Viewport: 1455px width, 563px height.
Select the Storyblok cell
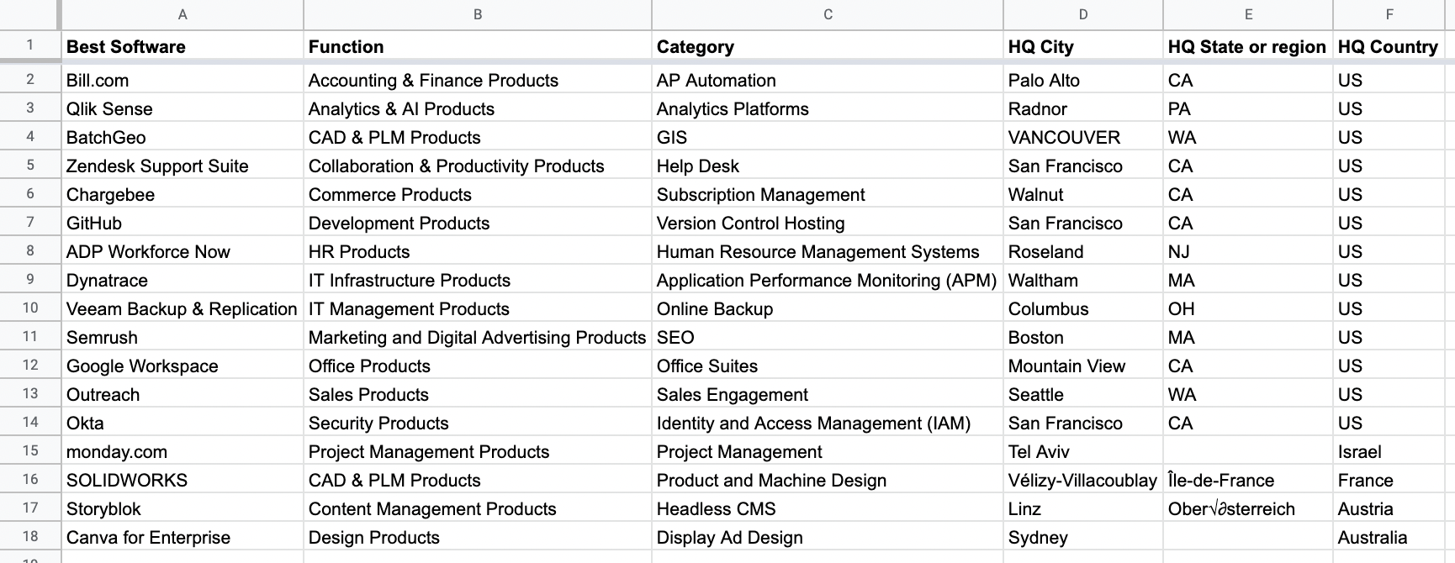[183, 508]
